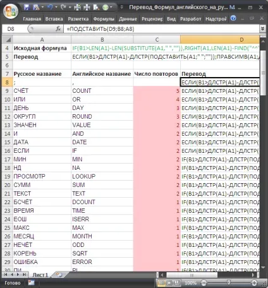
Task: Open the Данные ribbon tab
Action: point(128,19)
